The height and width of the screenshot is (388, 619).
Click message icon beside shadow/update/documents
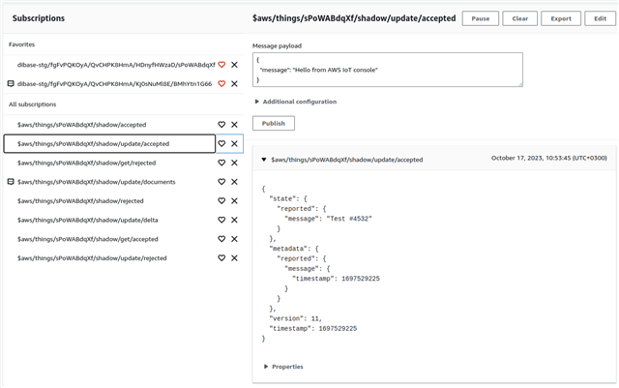pos(11,181)
